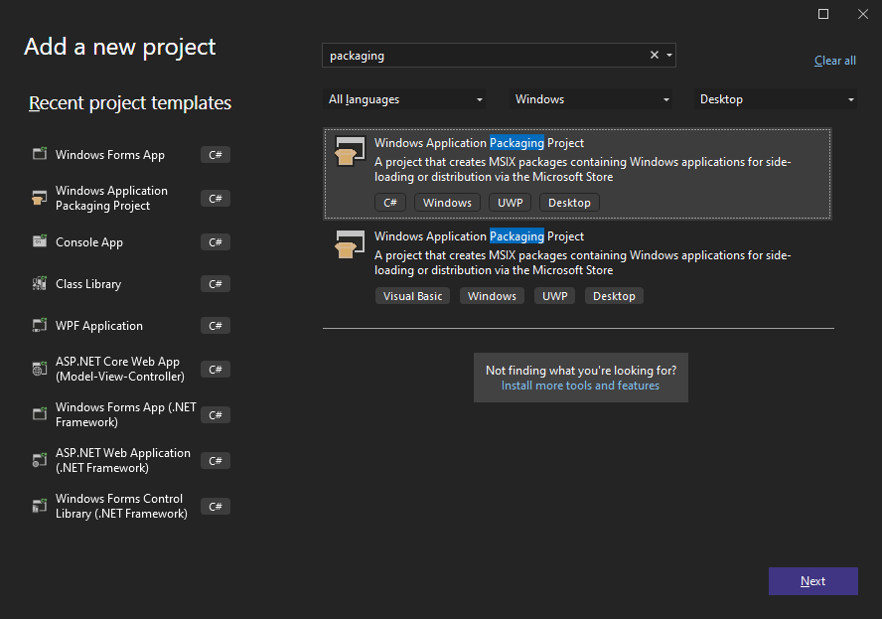Click the C# tag on first search result

pyautogui.click(x=389, y=203)
